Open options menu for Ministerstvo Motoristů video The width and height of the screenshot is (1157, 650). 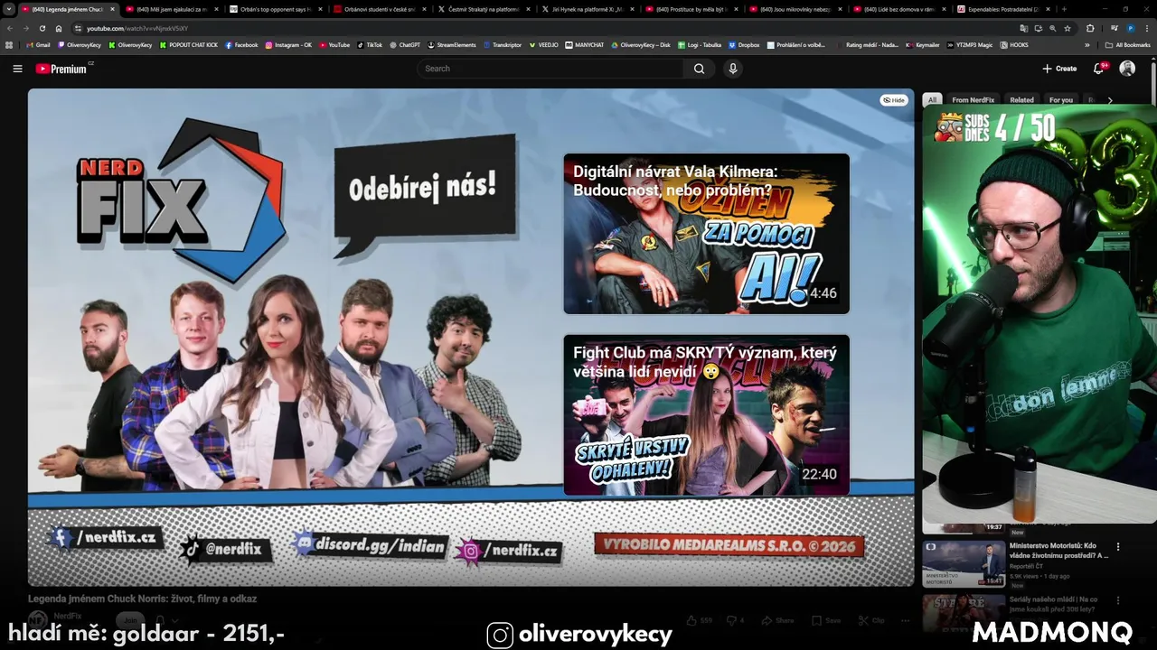(1118, 546)
